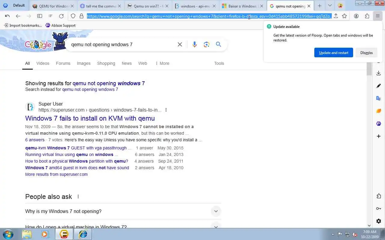Image resolution: width=385 pixels, height=240 pixels.
Task: Select the Forums search filter
Action: coord(63,63)
